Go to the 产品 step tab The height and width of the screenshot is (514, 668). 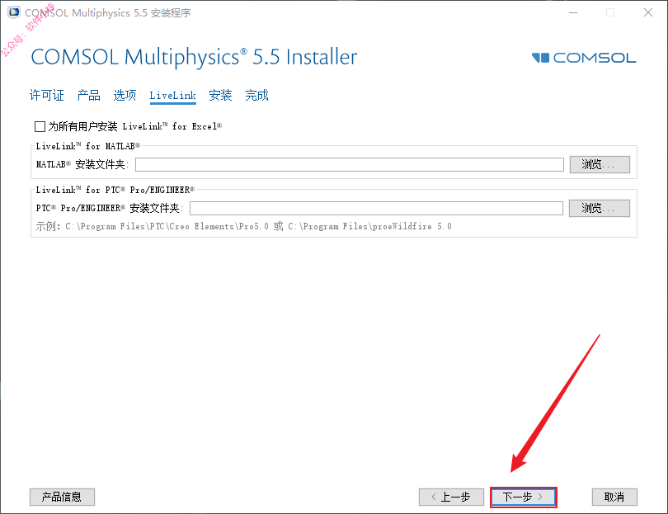(88, 95)
